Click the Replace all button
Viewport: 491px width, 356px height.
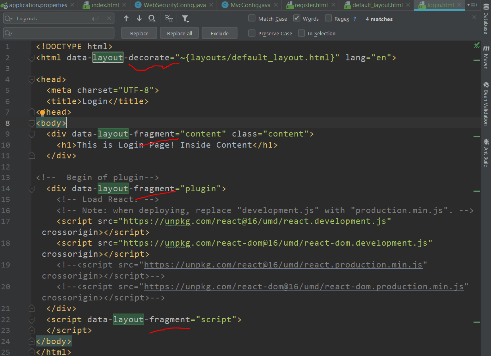pos(179,33)
